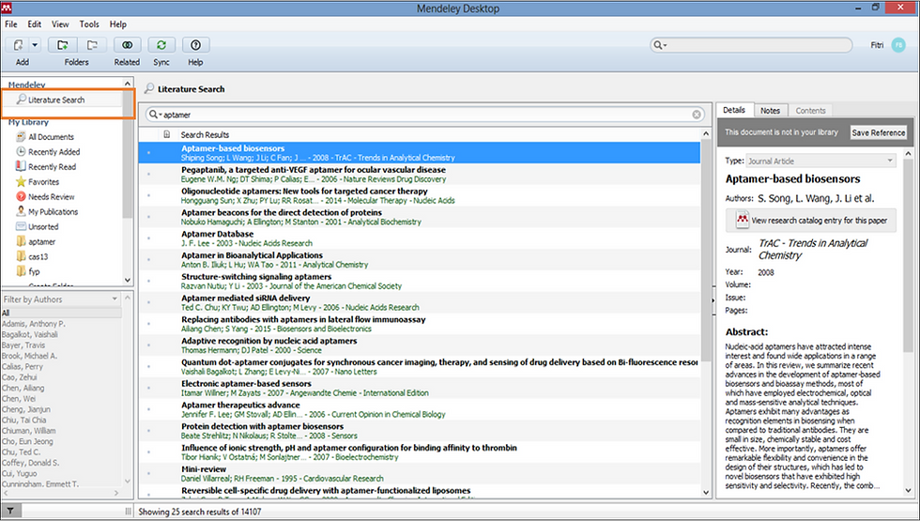Open the Add button dropdown arrow
Viewport: 920px width, 521px height.
35,45
